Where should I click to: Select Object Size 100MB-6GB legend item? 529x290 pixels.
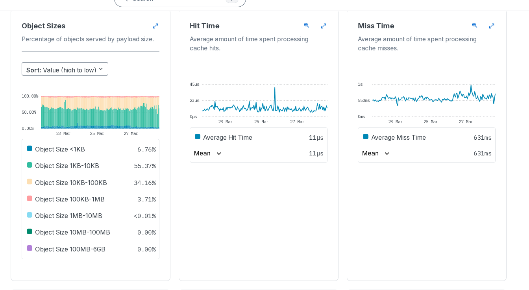pyautogui.click(x=70, y=249)
